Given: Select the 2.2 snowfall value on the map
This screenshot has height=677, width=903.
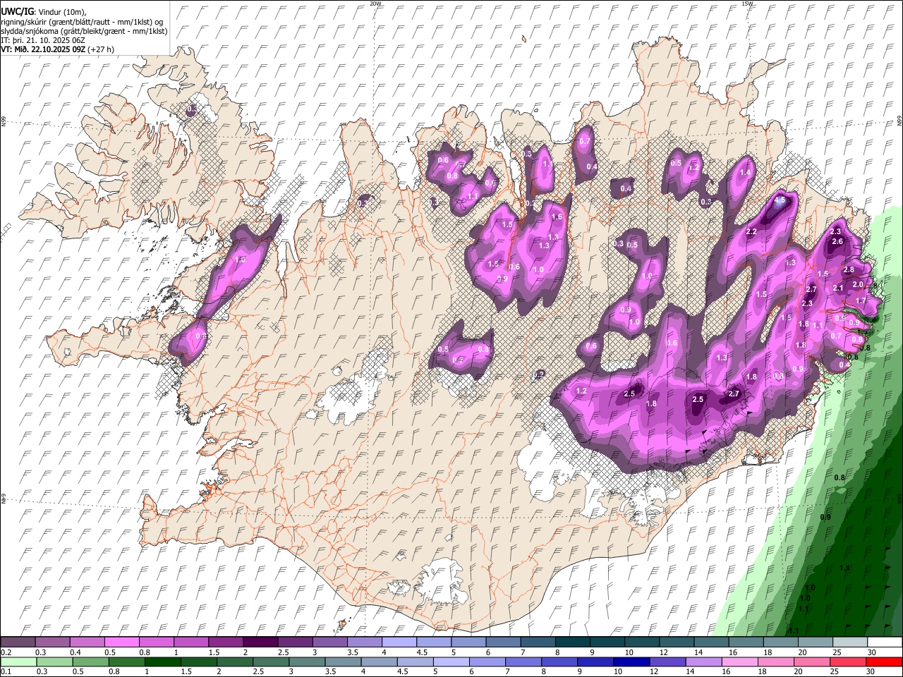Looking at the screenshot, I should pos(751,232).
